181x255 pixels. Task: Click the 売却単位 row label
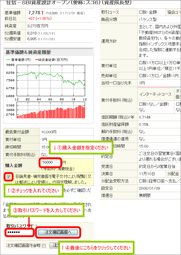click(x=109, y=76)
